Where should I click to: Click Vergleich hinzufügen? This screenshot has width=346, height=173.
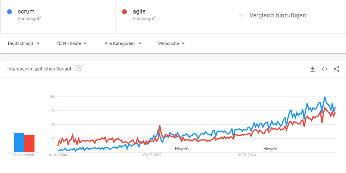pos(278,15)
